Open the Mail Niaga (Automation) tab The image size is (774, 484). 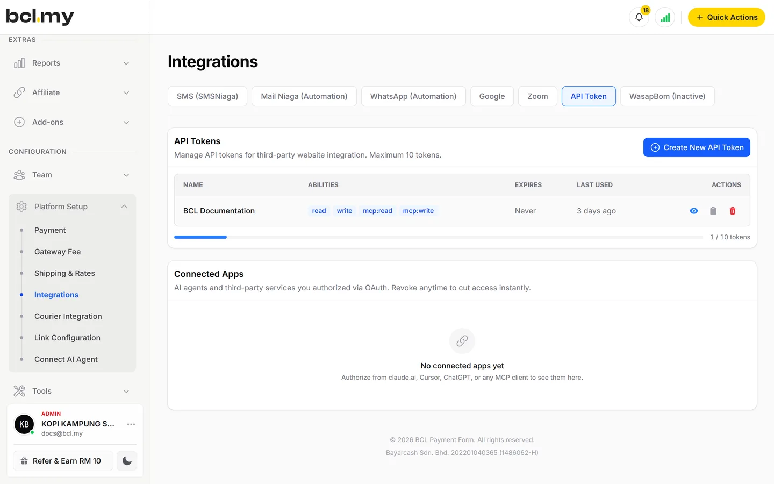(x=304, y=96)
